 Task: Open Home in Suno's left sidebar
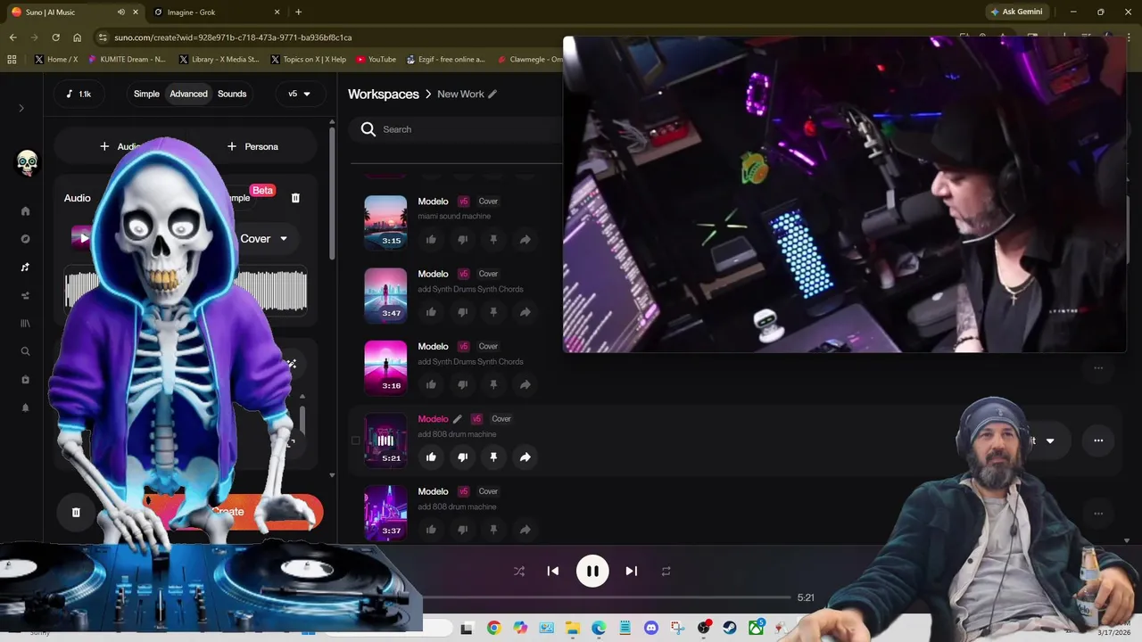(x=25, y=211)
